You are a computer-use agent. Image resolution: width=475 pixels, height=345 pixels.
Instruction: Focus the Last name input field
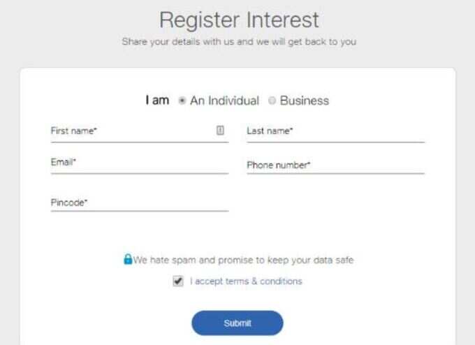pyautogui.click(x=336, y=132)
